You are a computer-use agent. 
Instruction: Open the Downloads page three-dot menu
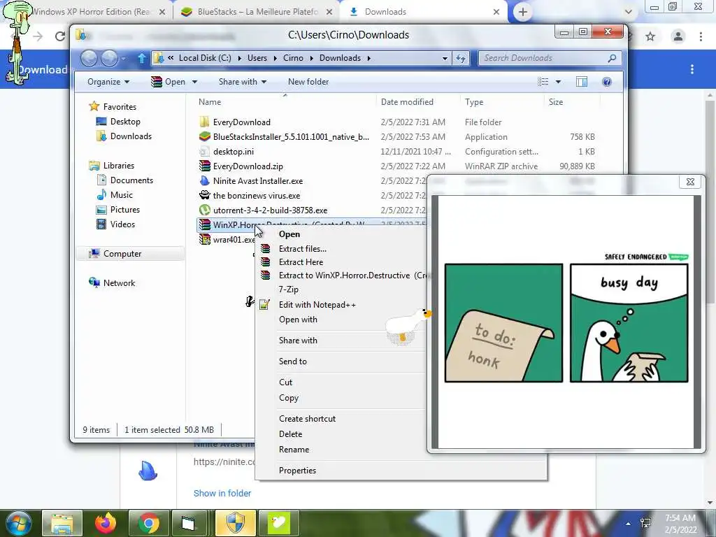click(692, 69)
